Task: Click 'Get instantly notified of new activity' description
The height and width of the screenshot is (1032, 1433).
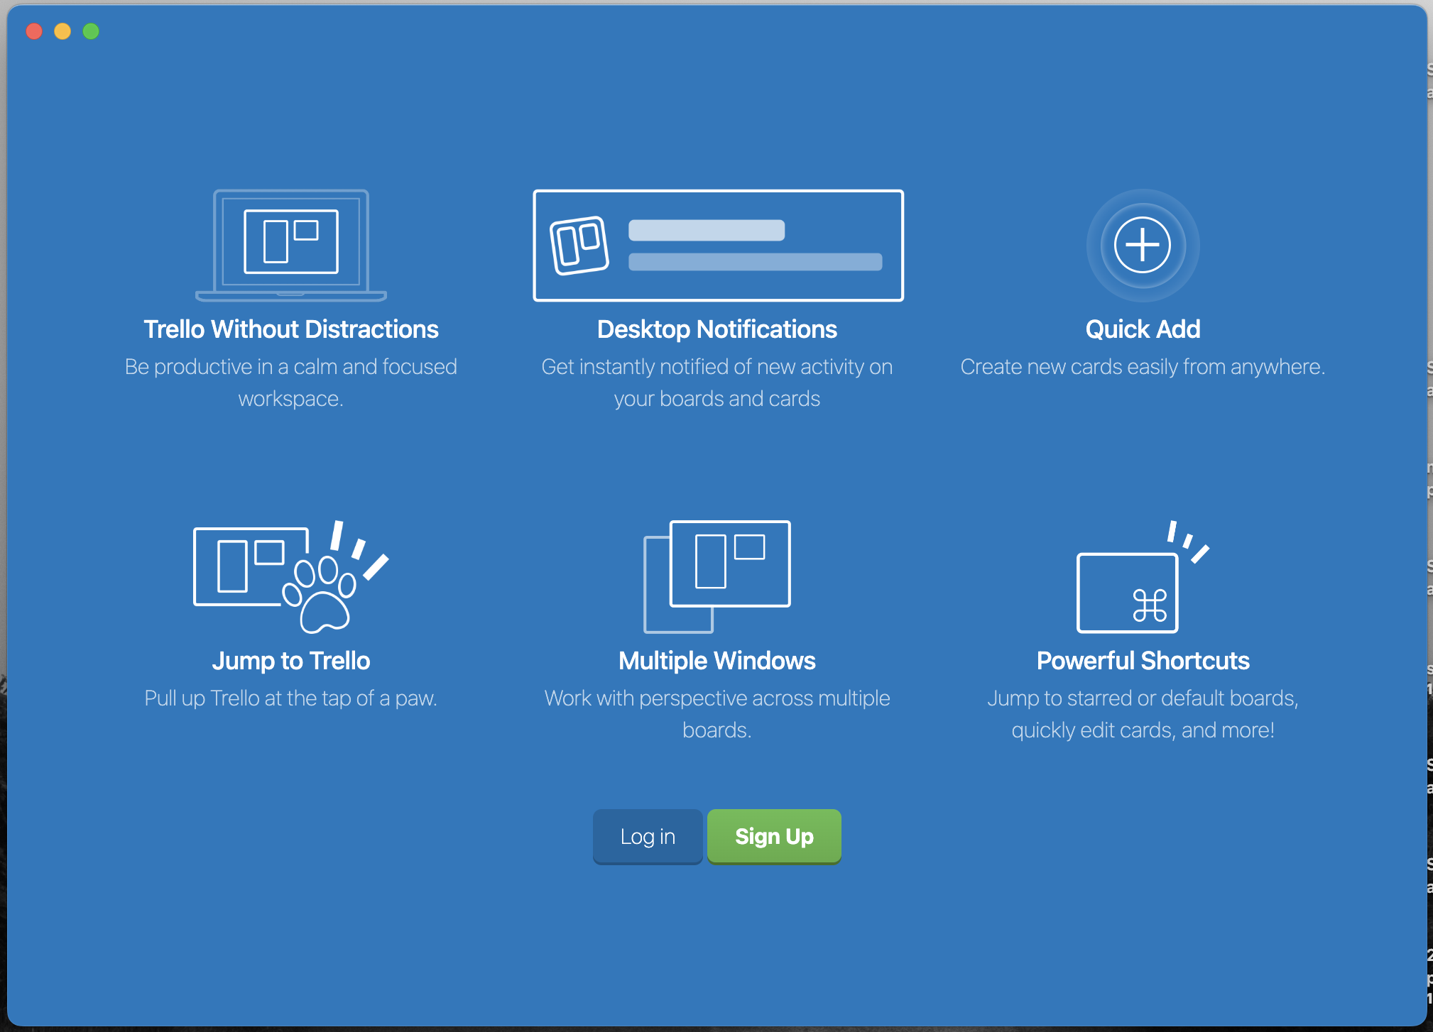Action: [x=717, y=383]
